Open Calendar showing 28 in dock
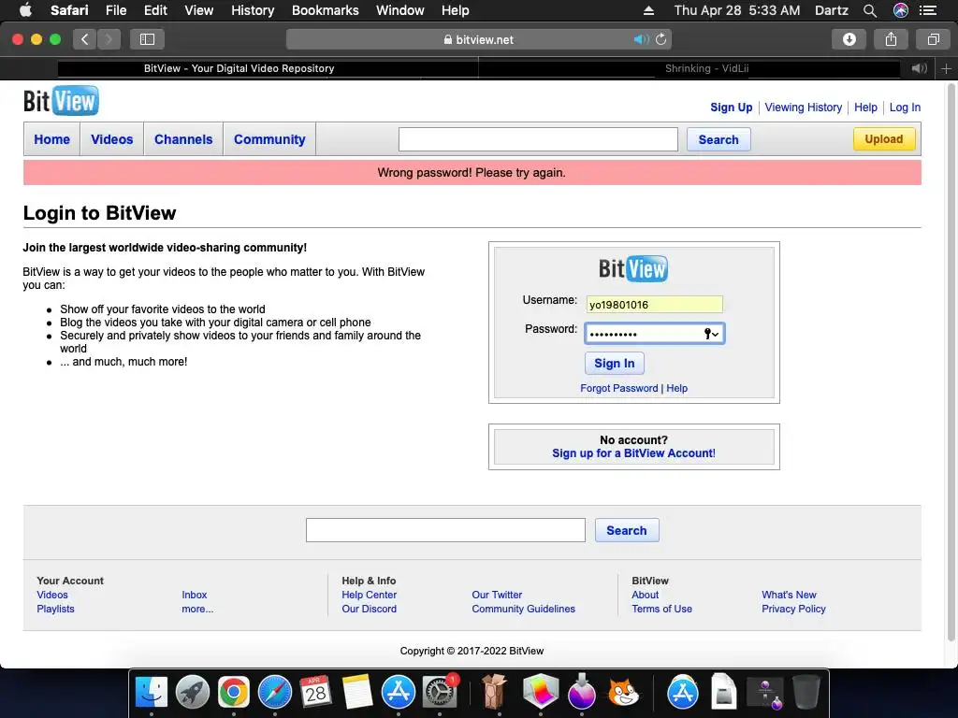The width and height of the screenshot is (958, 718). click(x=316, y=693)
